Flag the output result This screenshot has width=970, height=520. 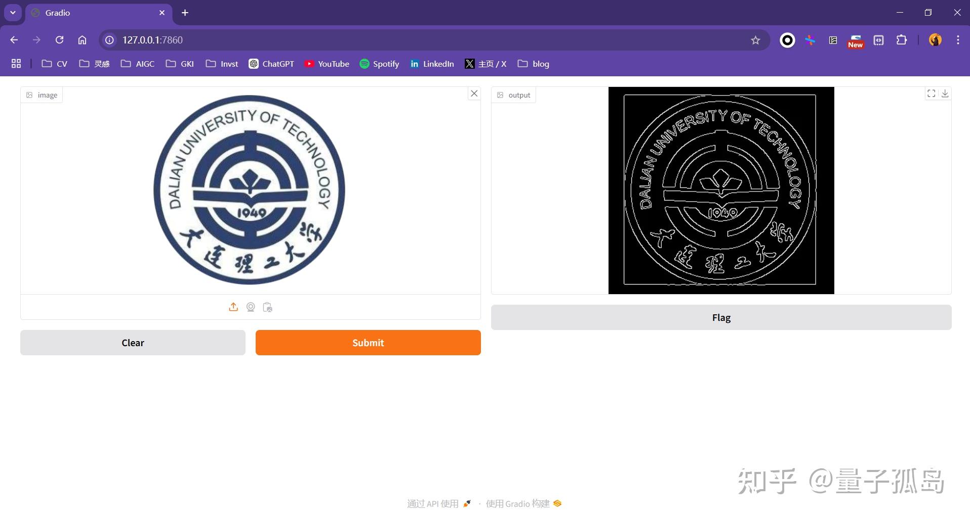[721, 317]
